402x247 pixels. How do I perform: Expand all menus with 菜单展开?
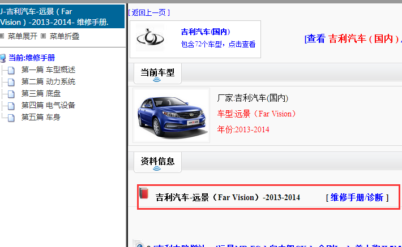tap(22, 36)
